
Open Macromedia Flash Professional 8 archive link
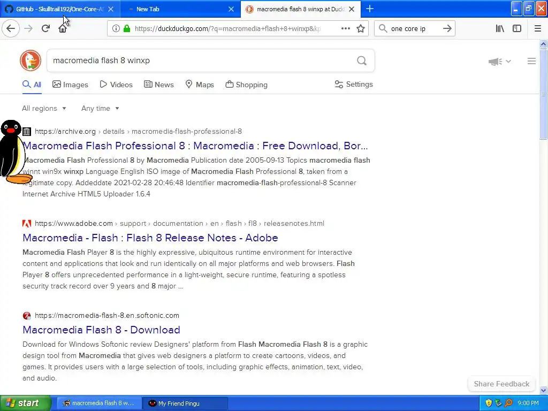[x=195, y=146]
